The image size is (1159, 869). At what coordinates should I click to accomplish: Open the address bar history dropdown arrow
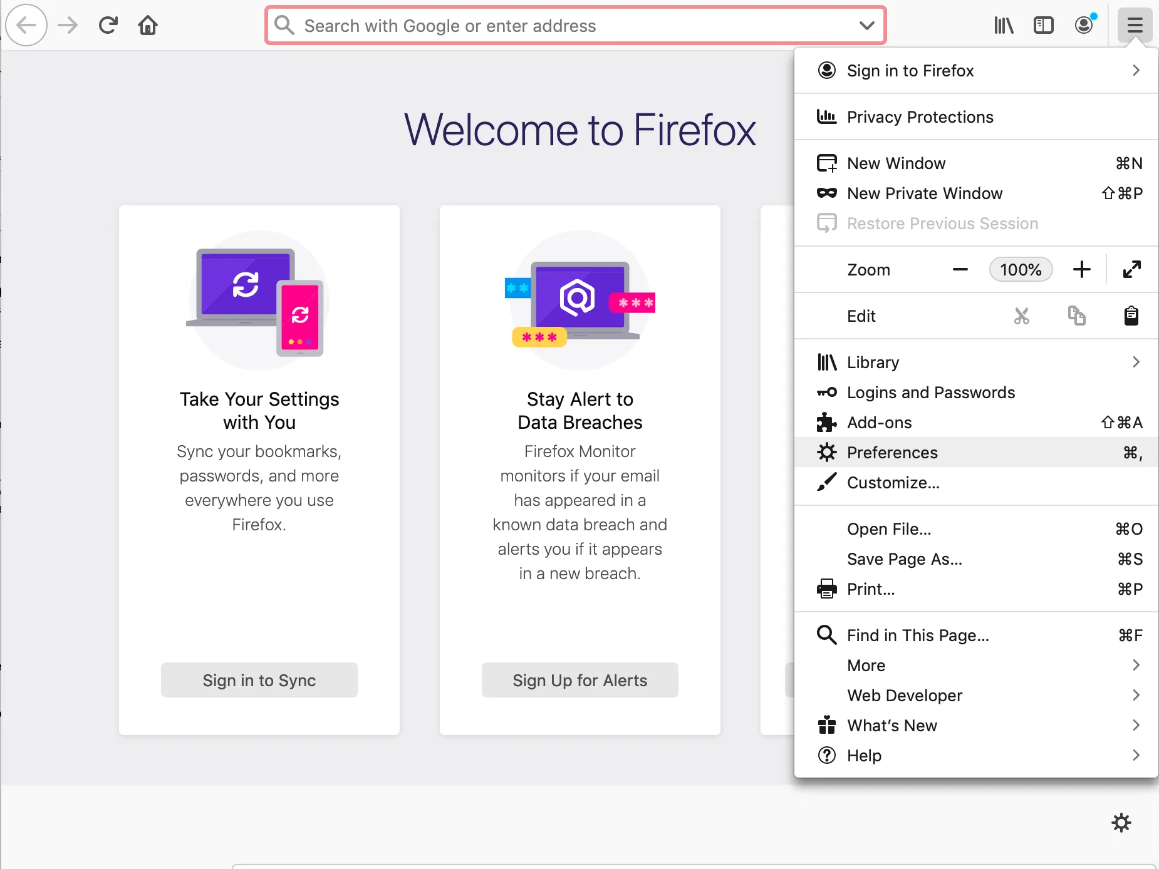point(867,26)
